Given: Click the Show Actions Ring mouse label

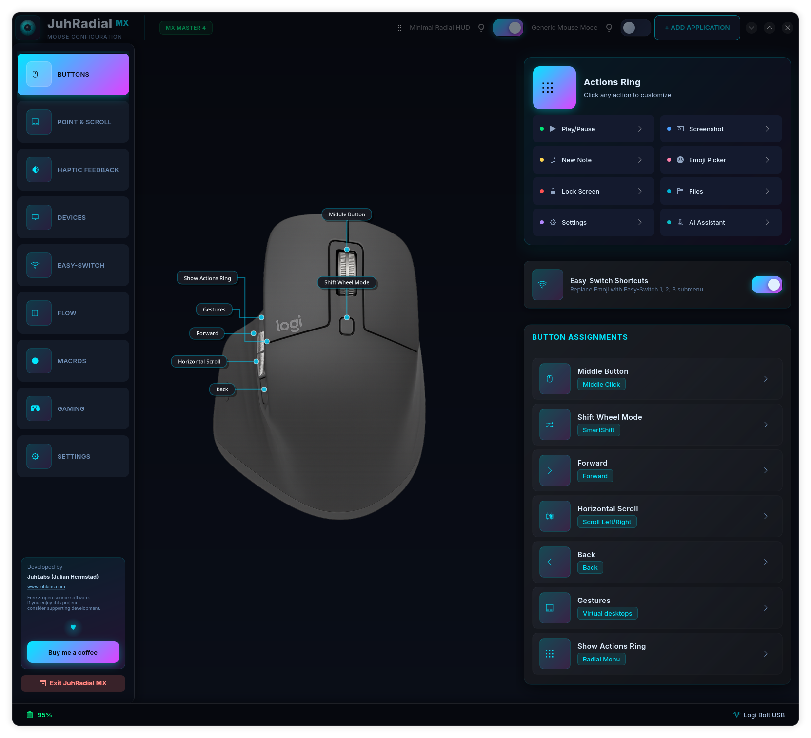Looking at the screenshot, I should 207,278.
